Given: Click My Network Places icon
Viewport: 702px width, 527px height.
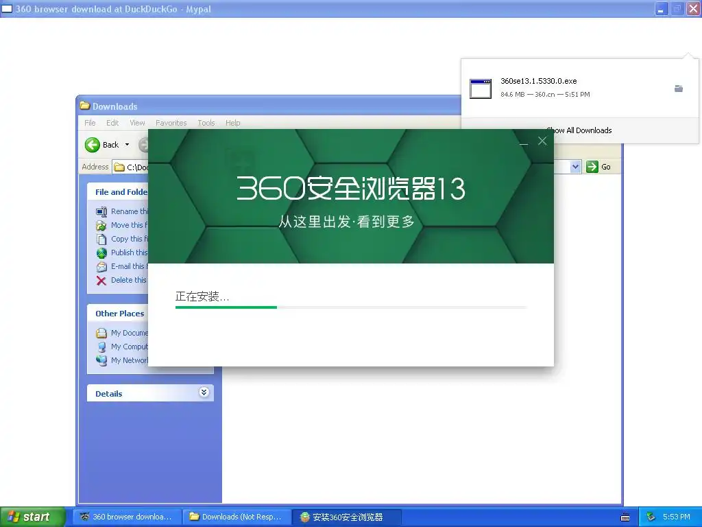Looking at the screenshot, I should (101, 360).
